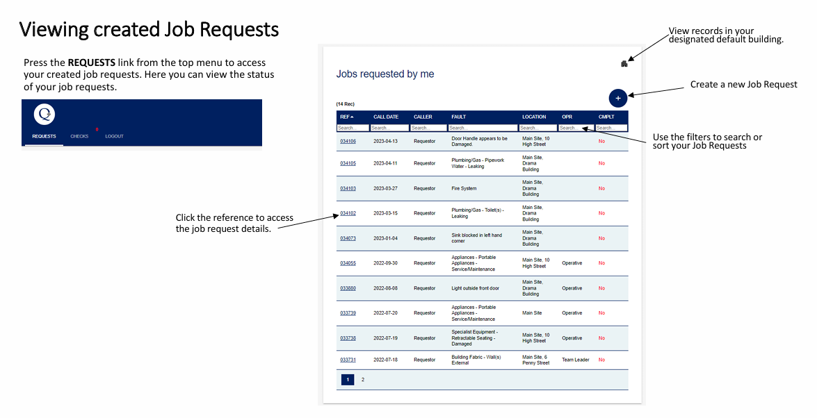The image size is (817, 418).
Task: Select LOGOUT in the top menu
Action: [114, 136]
